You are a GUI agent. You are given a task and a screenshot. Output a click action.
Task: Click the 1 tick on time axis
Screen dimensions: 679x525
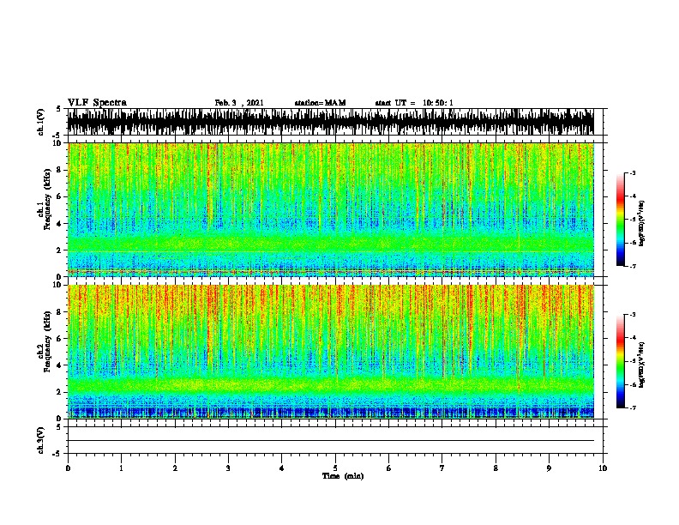121,468
